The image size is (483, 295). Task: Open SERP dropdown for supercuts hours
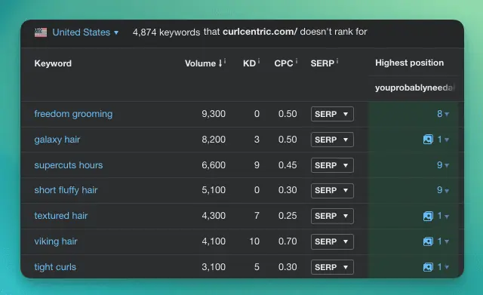pos(332,165)
